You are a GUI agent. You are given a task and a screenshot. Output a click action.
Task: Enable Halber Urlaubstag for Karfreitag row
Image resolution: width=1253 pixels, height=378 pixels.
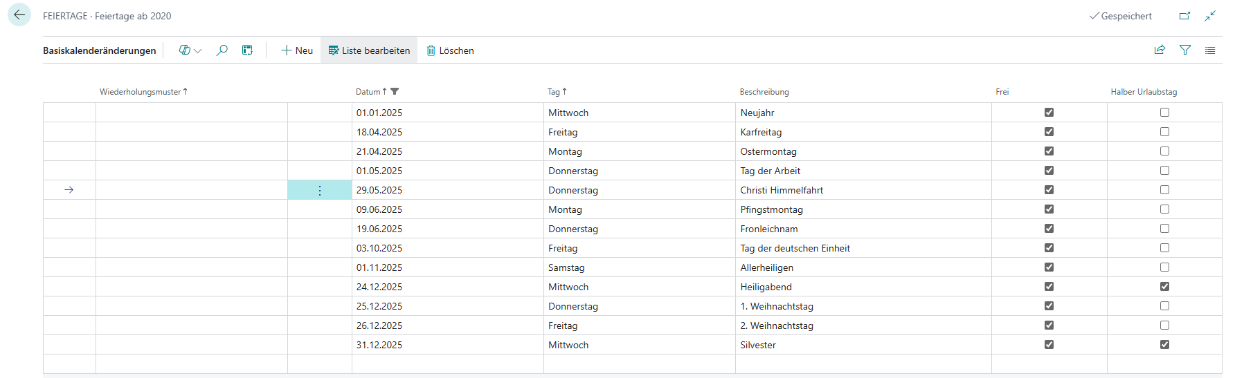tap(1164, 131)
